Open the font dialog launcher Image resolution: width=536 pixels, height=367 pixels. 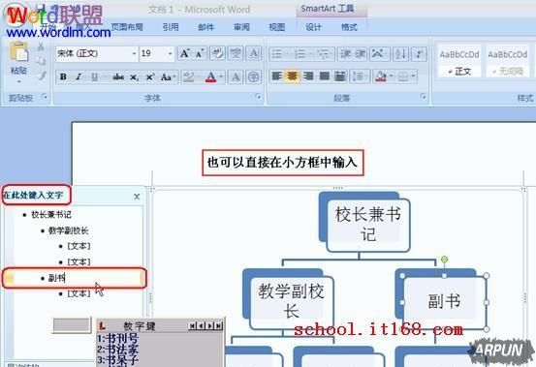coord(259,97)
